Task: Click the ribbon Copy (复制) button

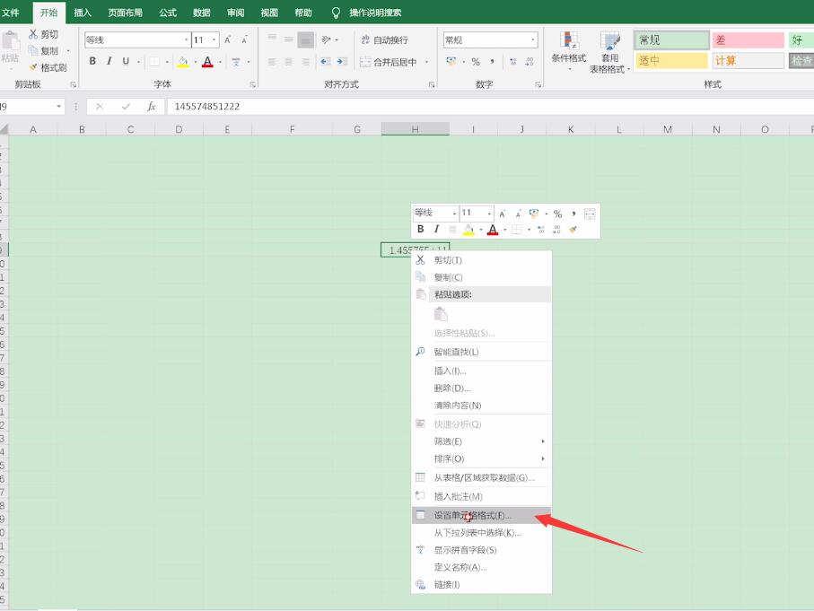Action: [x=43, y=51]
